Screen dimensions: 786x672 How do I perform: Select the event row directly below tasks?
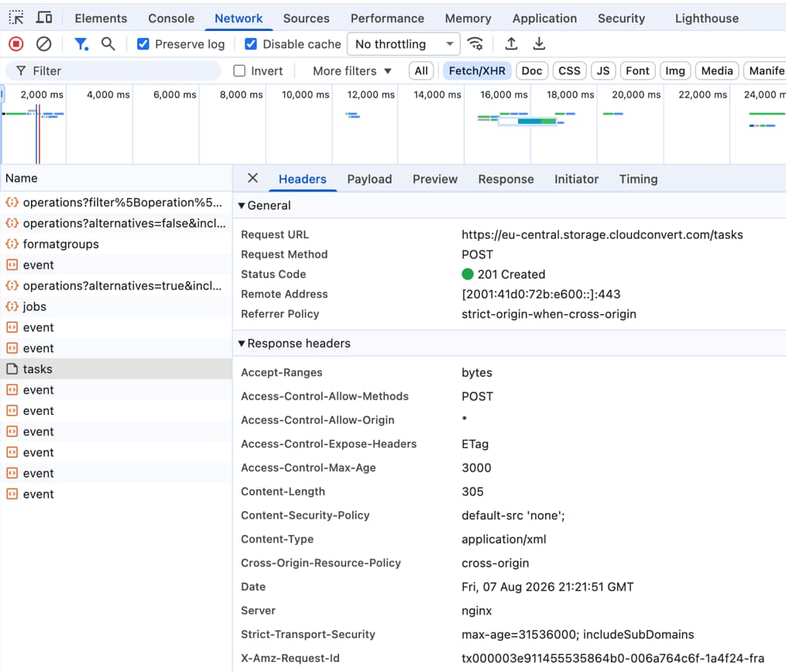pos(116,390)
